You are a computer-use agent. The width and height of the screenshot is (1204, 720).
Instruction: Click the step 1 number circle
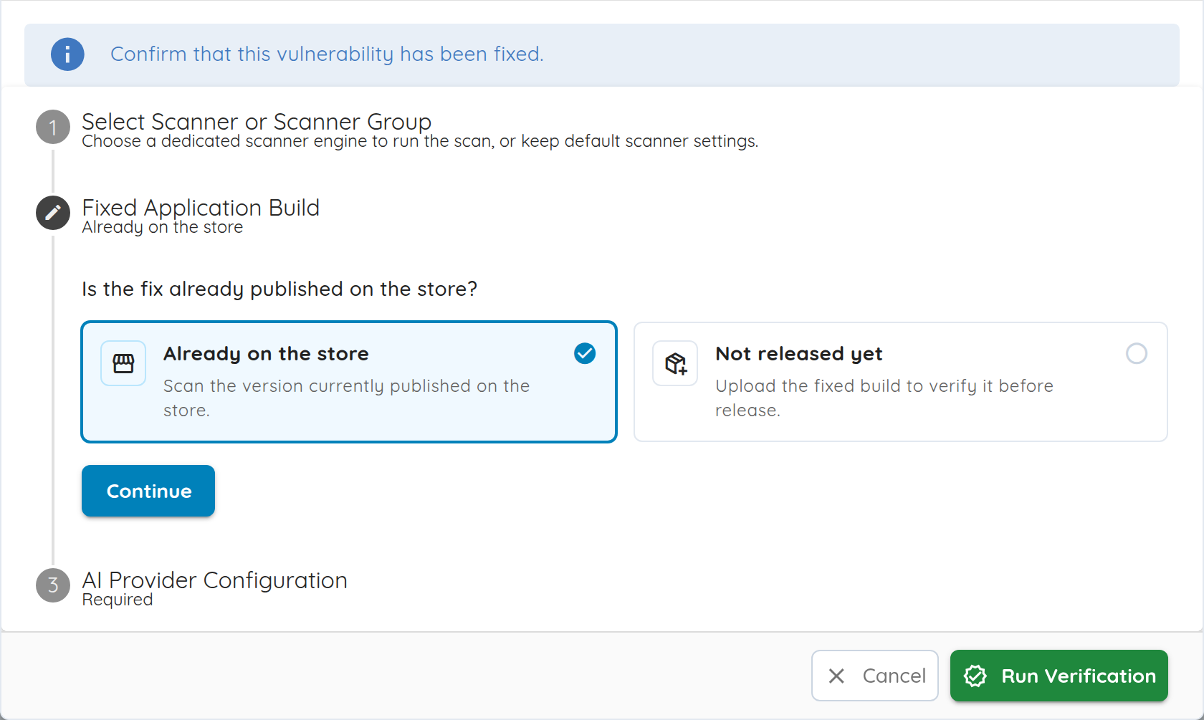click(53, 128)
